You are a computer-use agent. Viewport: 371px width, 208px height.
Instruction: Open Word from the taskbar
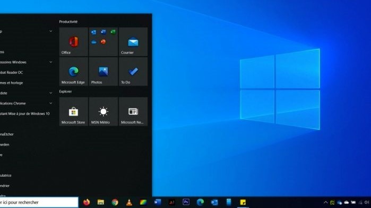pos(158,202)
